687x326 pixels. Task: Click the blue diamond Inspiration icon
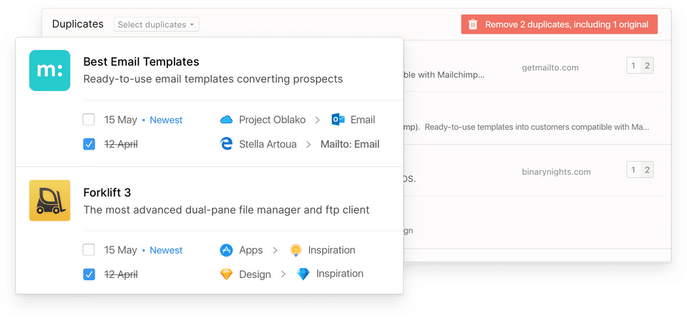(303, 274)
